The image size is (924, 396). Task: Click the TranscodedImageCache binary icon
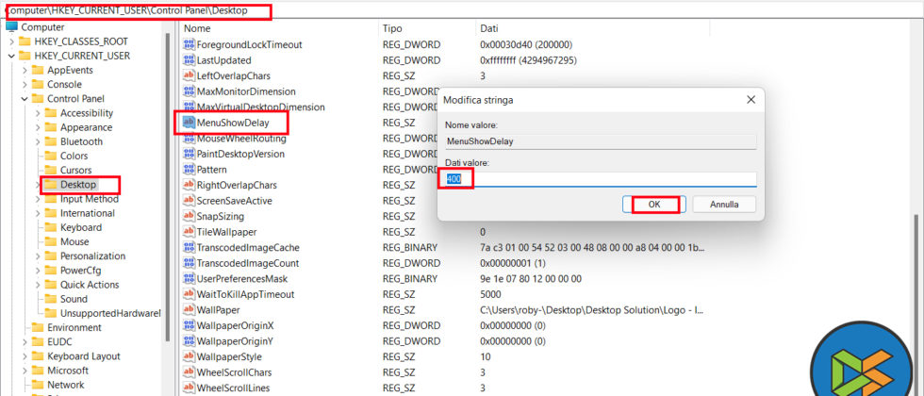click(189, 247)
